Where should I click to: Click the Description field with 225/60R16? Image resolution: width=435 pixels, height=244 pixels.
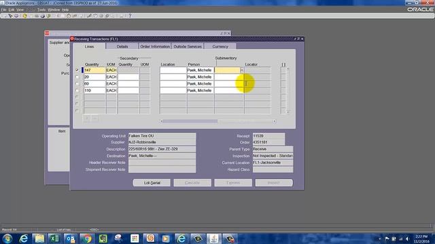[162, 149]
